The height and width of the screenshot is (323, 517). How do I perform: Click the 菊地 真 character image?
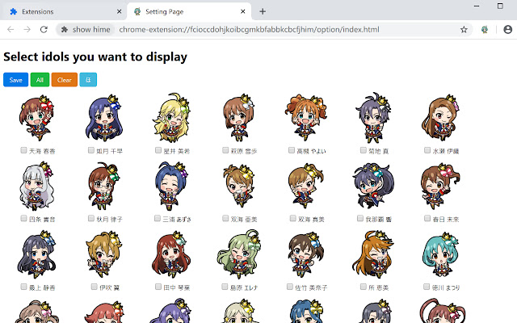pos(373,118)
